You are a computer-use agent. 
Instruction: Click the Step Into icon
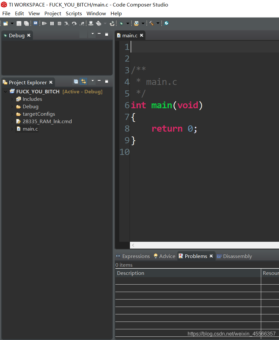(x=67, y=23)
